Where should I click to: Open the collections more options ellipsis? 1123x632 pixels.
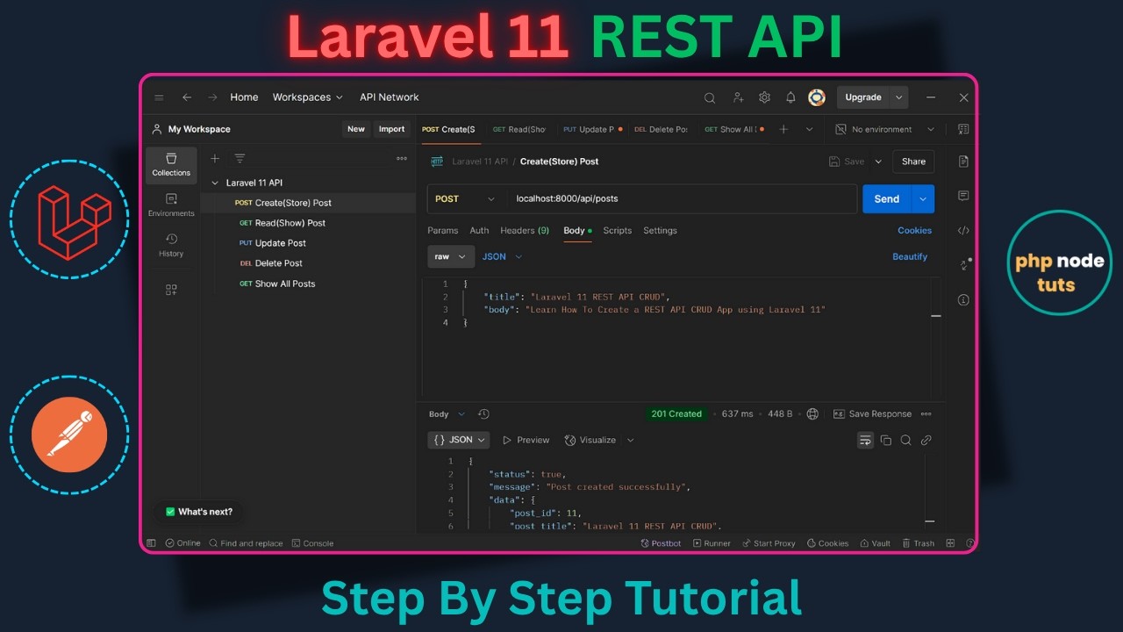coord(402,159)
